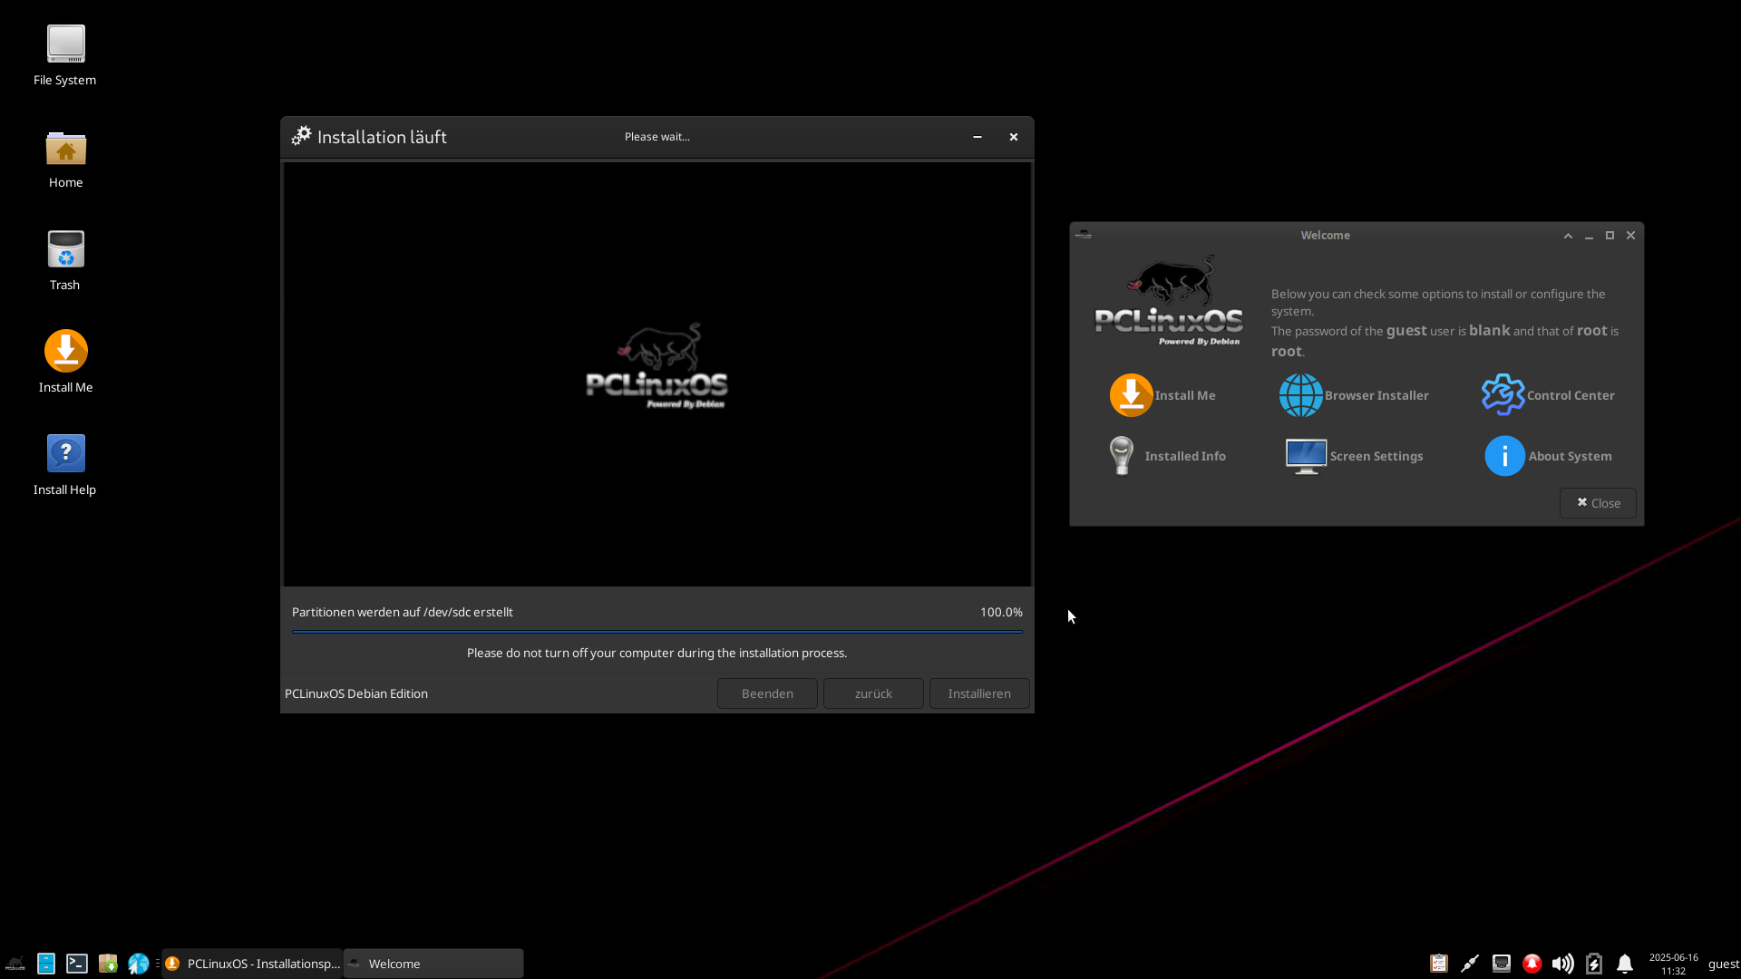Open Installed Info lightbulb icon
1741x979 pixels.
click(1122, 456)
